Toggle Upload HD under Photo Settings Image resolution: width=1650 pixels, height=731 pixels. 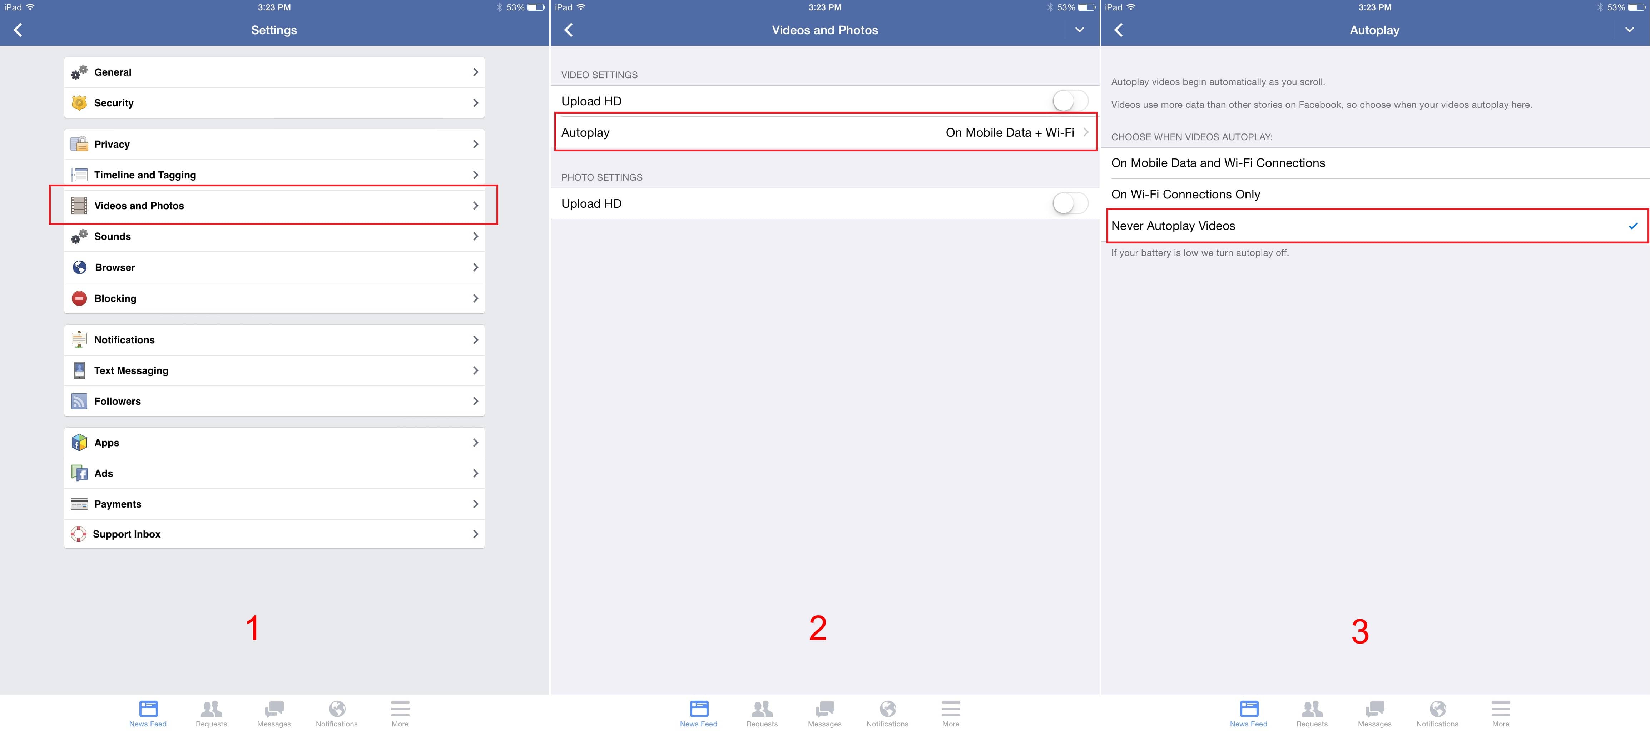point(1070,203)
